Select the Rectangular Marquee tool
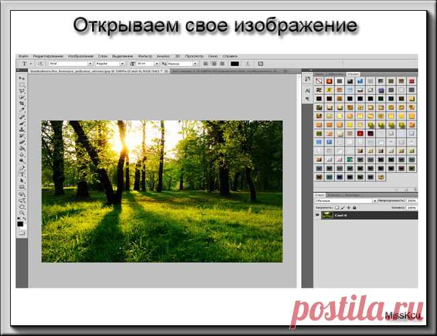 click(22, 85)
